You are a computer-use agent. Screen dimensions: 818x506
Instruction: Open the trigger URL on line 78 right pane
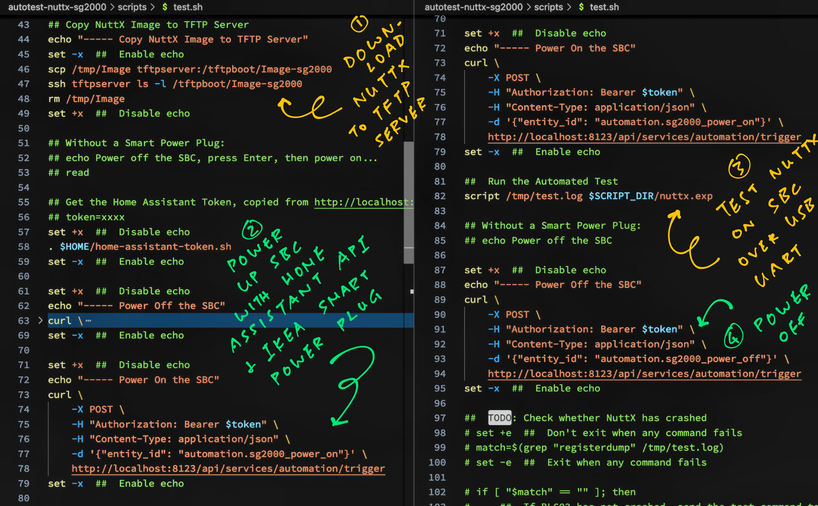(x=643, y=137)
